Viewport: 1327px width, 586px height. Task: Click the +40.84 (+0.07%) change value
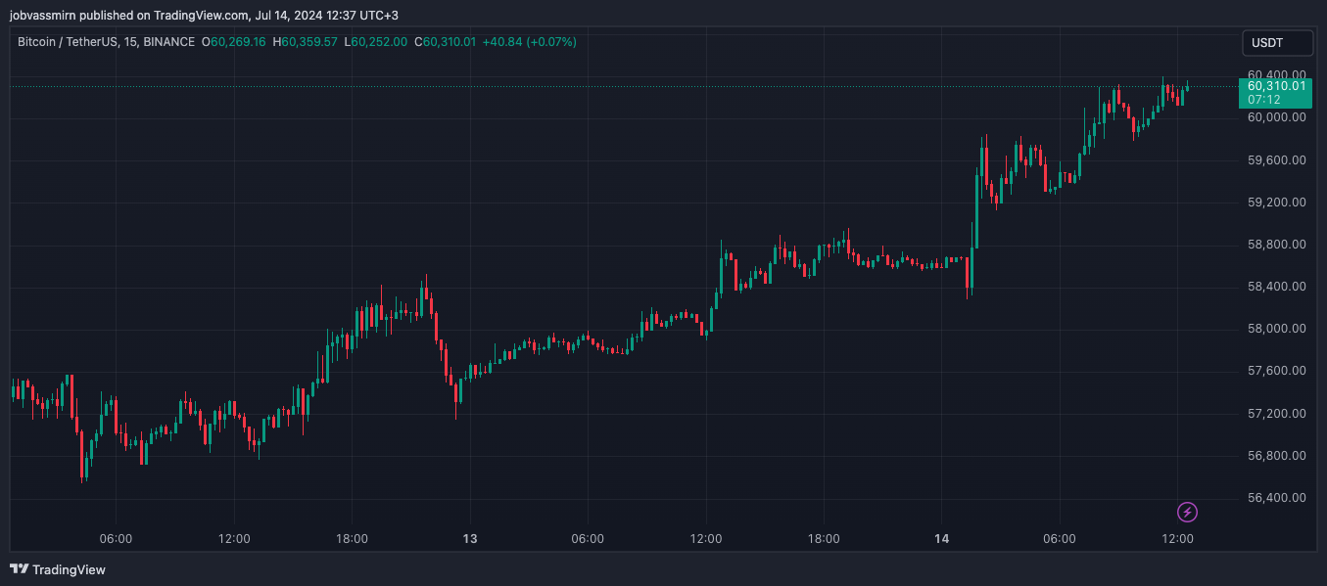click(x=530, y=42)
